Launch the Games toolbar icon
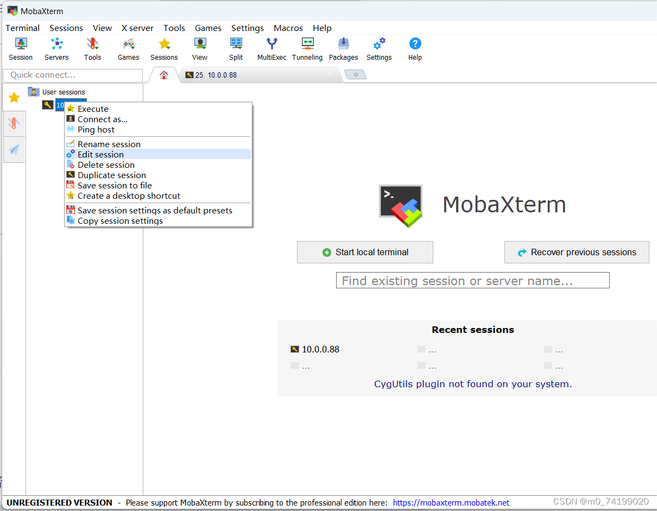This screenshot has width=657, height=511. (128, 49)
